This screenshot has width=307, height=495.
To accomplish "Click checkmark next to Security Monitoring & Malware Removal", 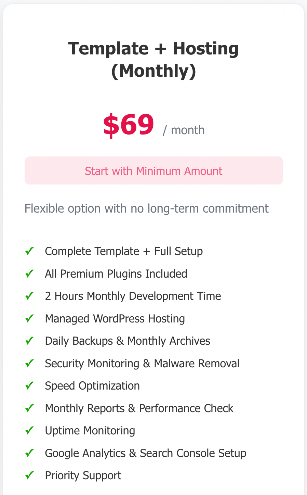I will coord(29,363).
